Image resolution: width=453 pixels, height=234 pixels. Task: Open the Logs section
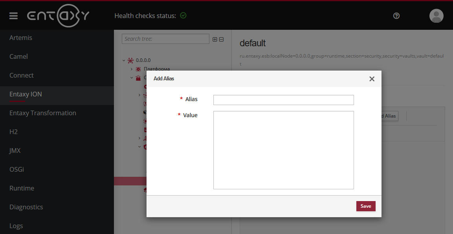[16, 226]
